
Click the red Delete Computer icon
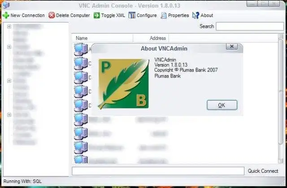pos(52,15)
